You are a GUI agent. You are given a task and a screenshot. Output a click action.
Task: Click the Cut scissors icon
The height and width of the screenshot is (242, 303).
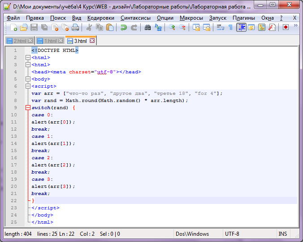tap(89, 28)
